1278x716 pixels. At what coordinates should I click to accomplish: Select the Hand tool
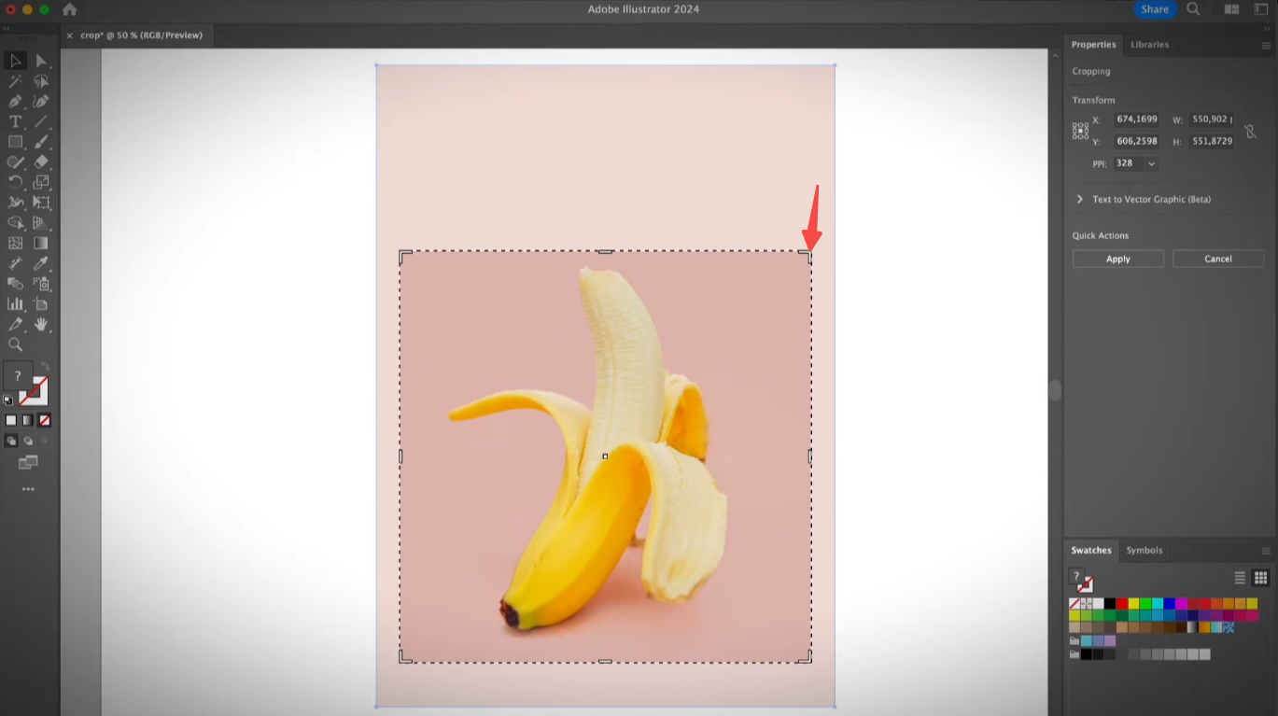[x=41, y=324]
